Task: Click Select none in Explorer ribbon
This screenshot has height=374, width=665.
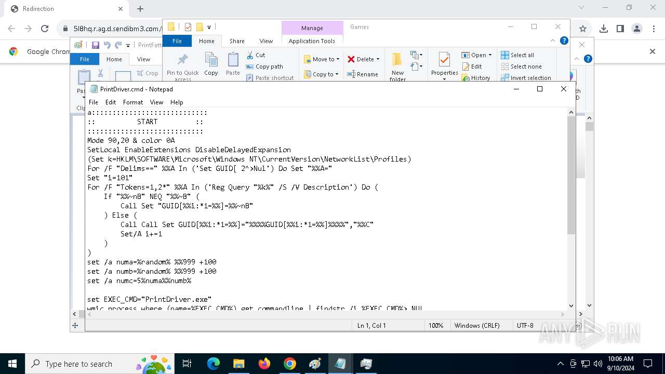Action: pos(521,66)
